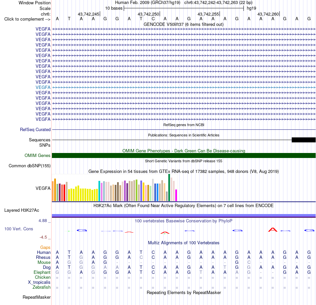This screenshot has width=316, height=305.
Task: Select the Mouse species row label
Action: (44, 263)
